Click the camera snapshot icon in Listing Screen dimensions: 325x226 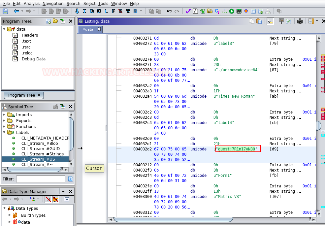[300, 21]
